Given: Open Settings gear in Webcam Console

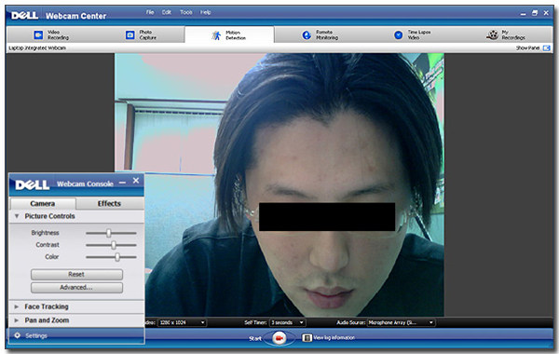Looking at the screenshot, I should coord(17,335).
